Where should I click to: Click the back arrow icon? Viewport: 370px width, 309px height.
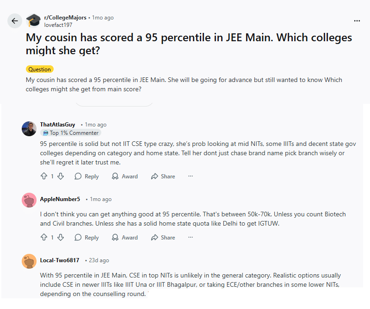point(14,21)
